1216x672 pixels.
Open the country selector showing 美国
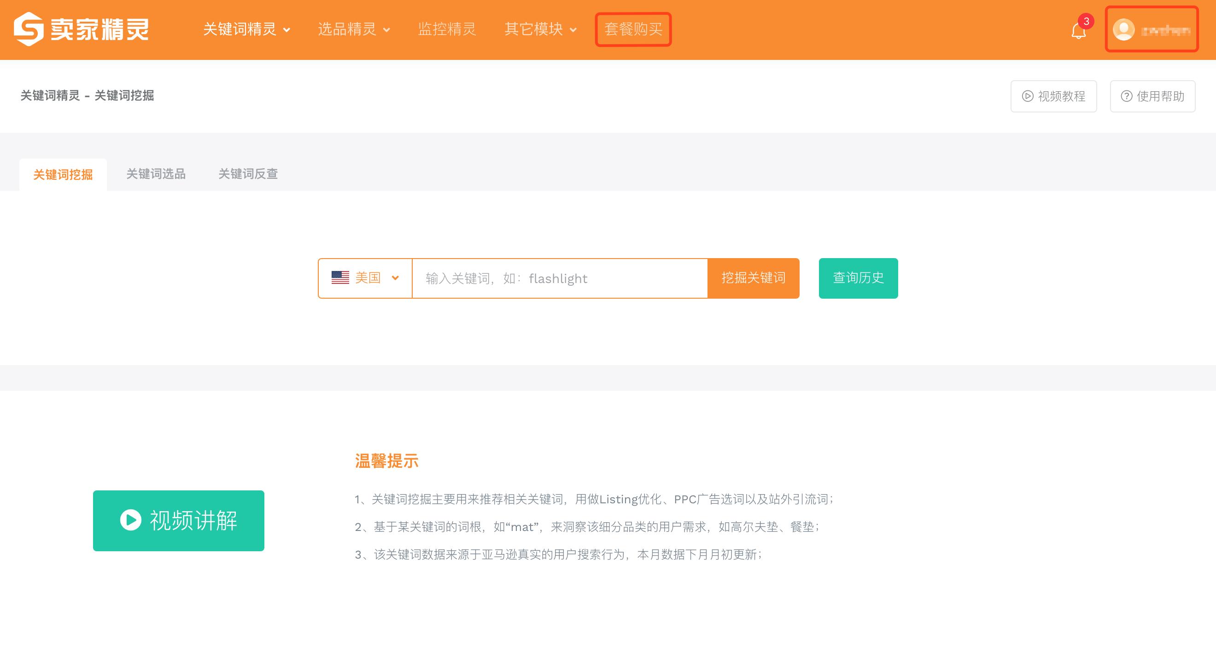(x=366, y=277)
